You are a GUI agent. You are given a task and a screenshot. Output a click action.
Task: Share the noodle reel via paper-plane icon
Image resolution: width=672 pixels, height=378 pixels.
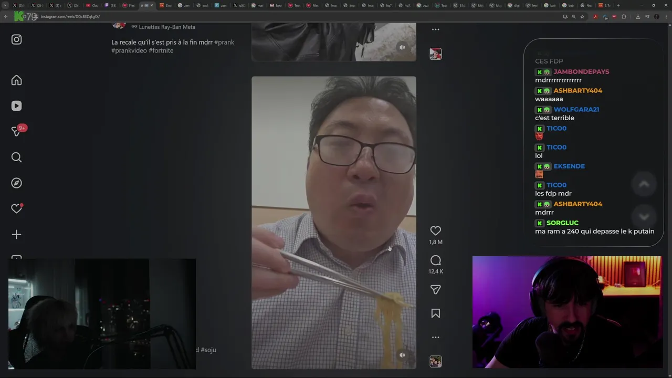pyautogui.click(x=435, y=289)
